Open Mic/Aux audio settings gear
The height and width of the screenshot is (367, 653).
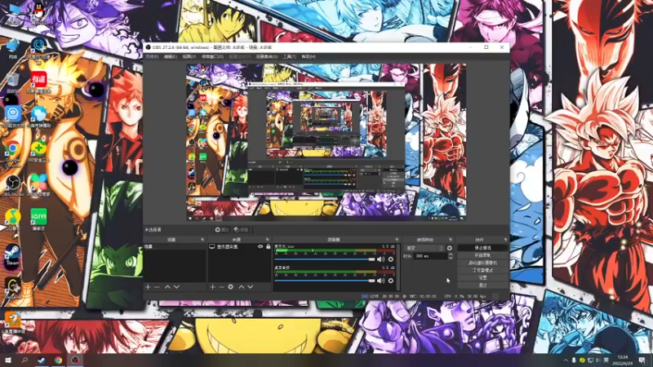(391, 259)
